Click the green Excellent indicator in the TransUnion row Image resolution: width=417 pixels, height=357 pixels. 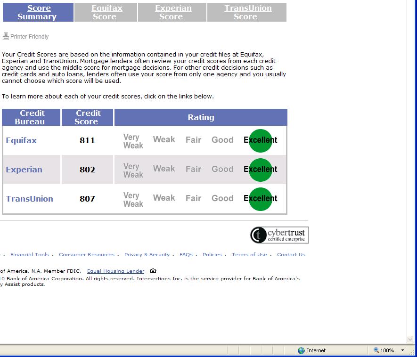tap(261, 199)
